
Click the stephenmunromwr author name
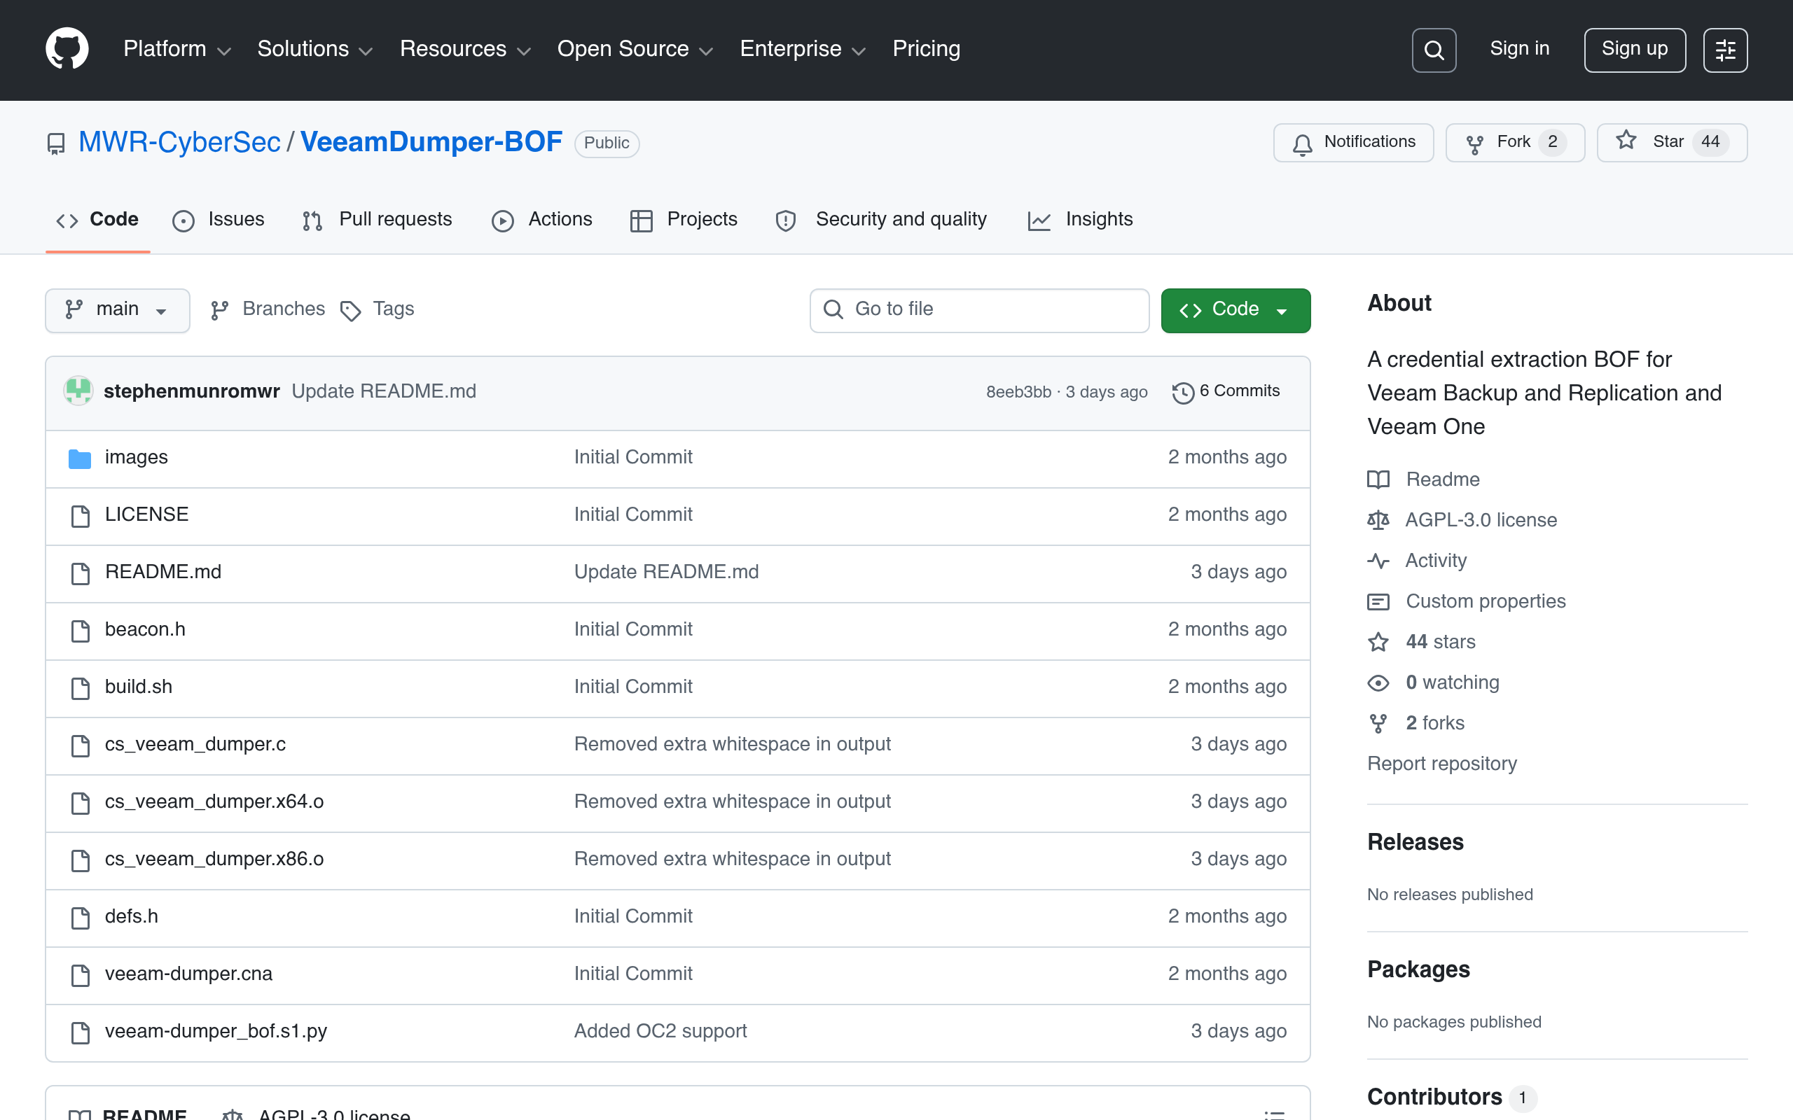(x=192, y=391)
